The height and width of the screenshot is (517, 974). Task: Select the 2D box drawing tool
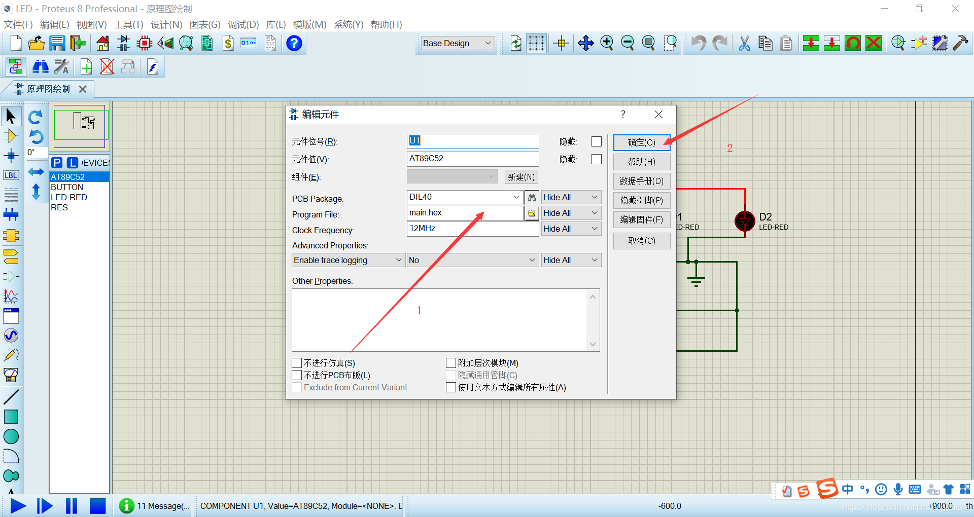pyautogui.click(x=11, y=417)
